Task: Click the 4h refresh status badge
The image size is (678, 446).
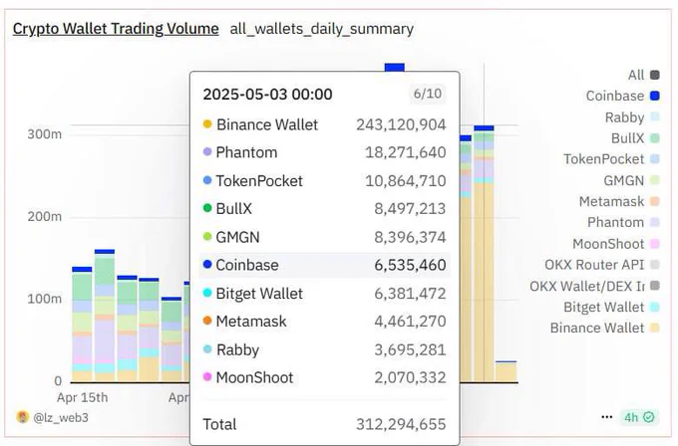Action: click(x=639, y=417)
